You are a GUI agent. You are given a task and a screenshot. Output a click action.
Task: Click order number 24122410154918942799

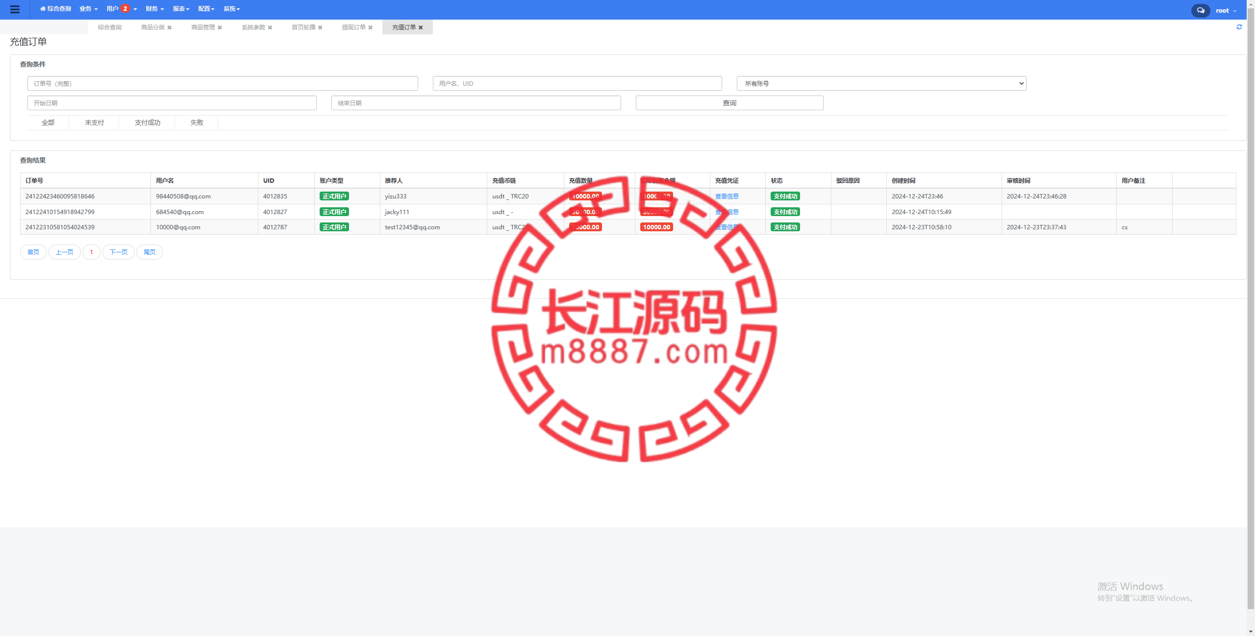(x=60, y=212)
